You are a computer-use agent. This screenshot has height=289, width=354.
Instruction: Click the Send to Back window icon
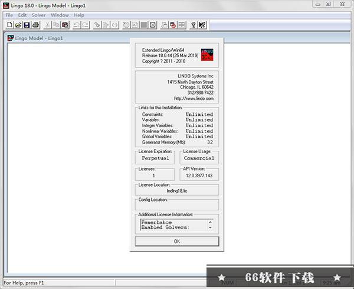(x=164, y=25)
